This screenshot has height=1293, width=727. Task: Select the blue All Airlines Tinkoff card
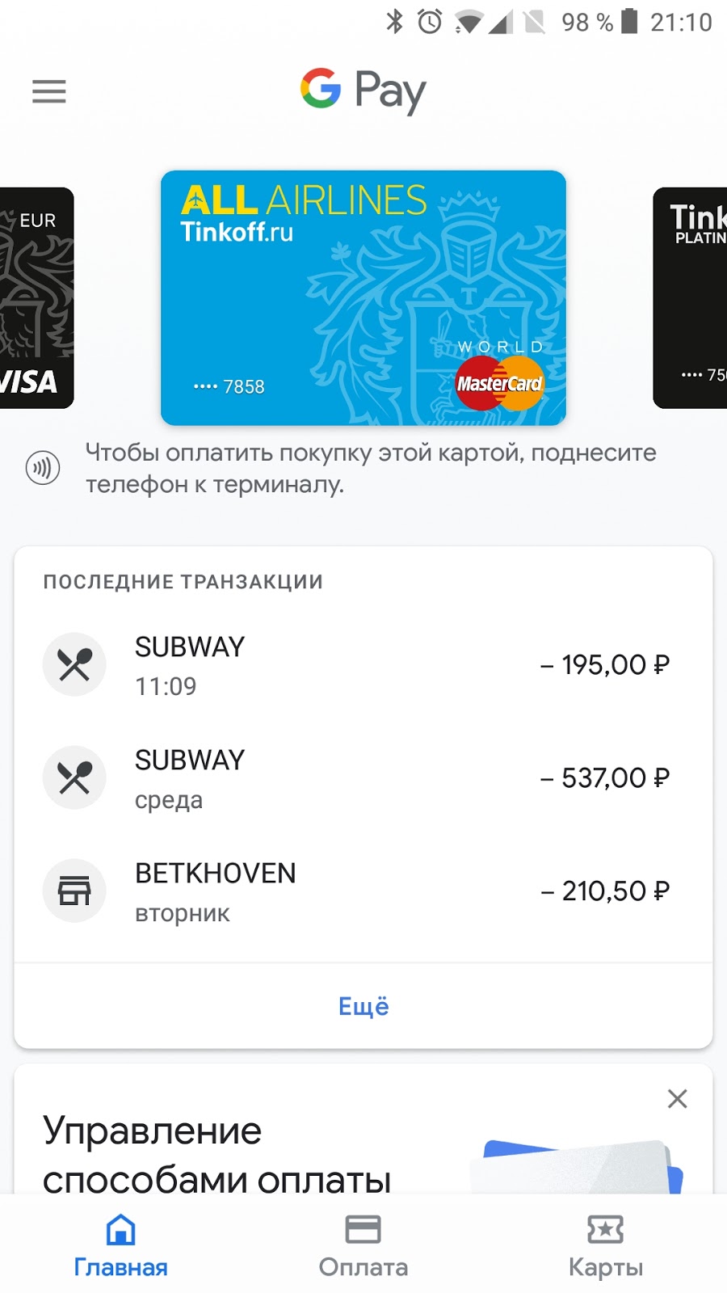coord(363,297)
